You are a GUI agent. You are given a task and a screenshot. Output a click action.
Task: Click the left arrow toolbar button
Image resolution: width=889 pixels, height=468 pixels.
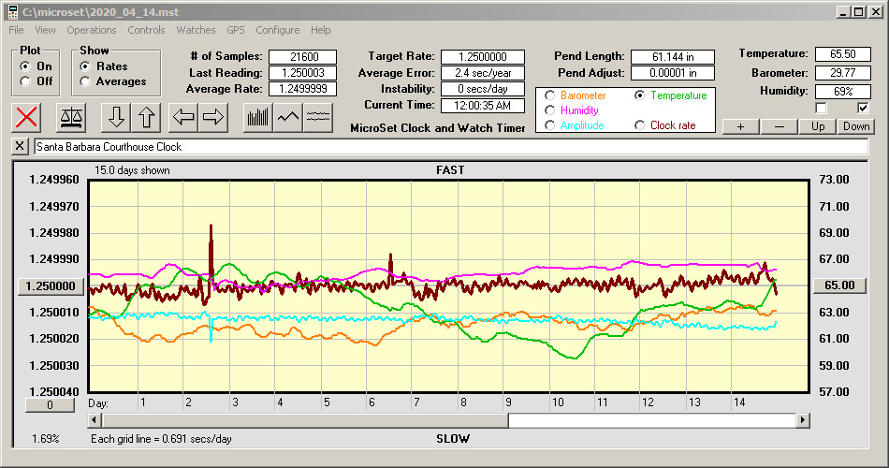click(183, 117)
